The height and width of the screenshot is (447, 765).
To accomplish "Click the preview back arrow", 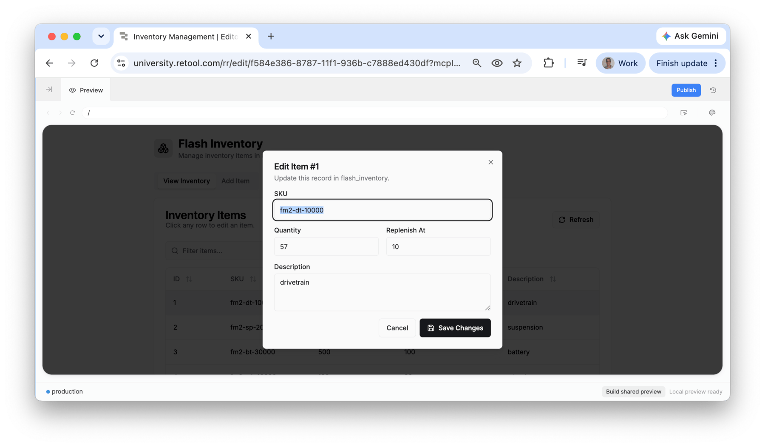I will pyautogui.click(x=48, y=113).
